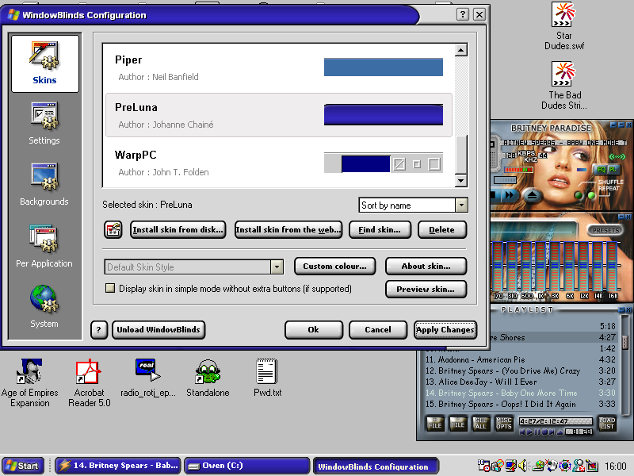
Task: Click the skin properties icon beside Install skin from disk
Action: click(x=113, y=230)
